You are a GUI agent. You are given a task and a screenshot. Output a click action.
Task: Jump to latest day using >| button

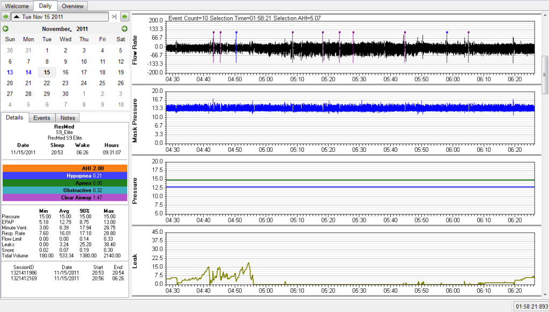coord(114,17)
